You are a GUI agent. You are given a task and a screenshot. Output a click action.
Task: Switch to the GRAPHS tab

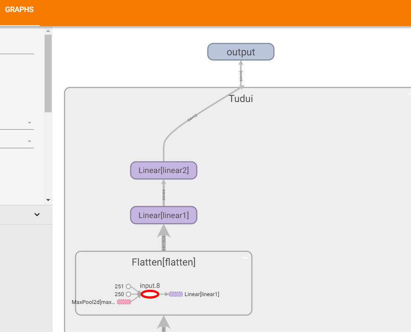[x=19, y=10]
